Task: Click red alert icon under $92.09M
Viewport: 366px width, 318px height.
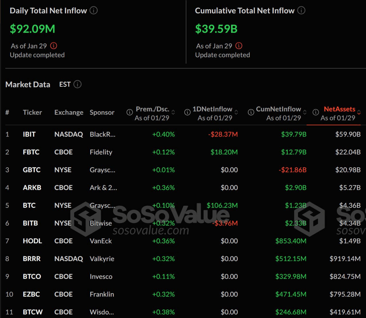Action: 53,46
